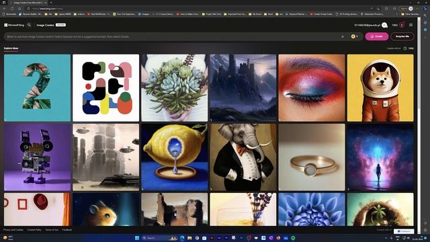Open File Explorer from the taskbar
The image size is (430, 242).
189,238
